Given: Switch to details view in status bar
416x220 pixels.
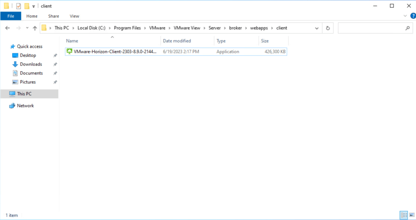Looking at the screenshot, I should pyautogui.click(x=403, y=215).
